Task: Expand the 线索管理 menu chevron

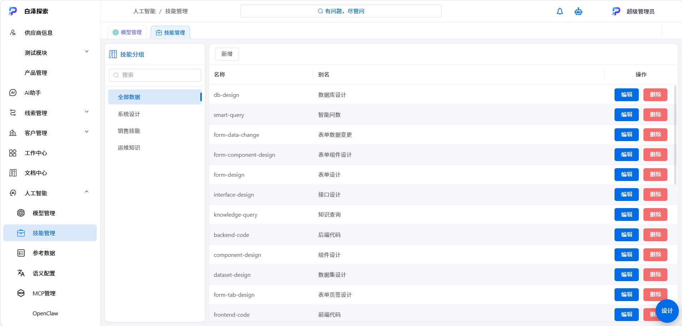Action: click(87, 112)
